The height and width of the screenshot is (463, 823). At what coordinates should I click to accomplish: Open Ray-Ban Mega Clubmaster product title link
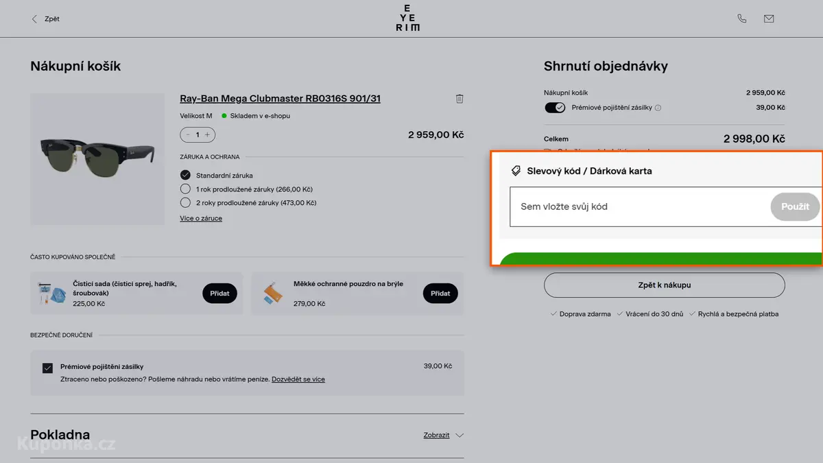pyautogui.click(x=280, y=99)
